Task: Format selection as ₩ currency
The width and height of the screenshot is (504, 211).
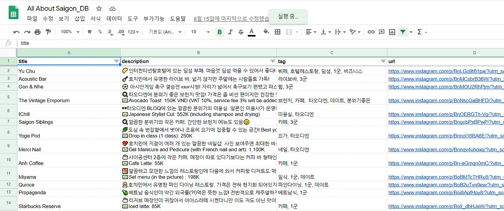Action: pos(89,32)
